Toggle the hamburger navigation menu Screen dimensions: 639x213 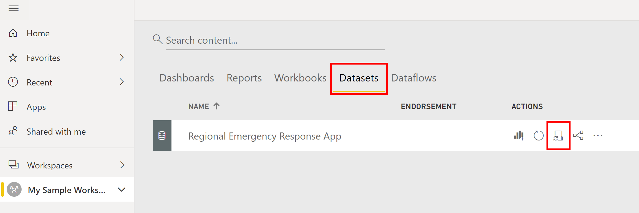point(14,8)
